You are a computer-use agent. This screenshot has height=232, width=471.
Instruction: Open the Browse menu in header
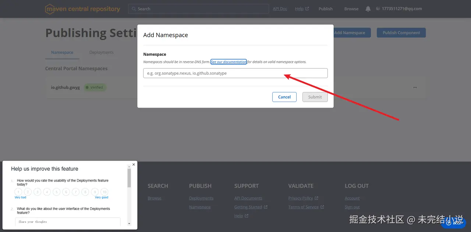(x=351, y=9)
